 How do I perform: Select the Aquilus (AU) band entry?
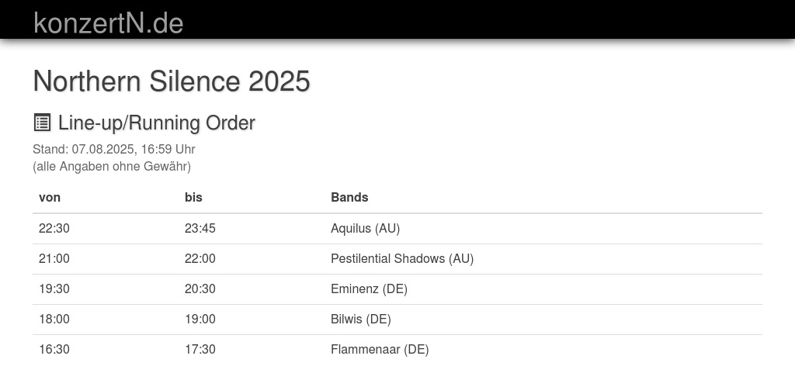coord(365,228)
